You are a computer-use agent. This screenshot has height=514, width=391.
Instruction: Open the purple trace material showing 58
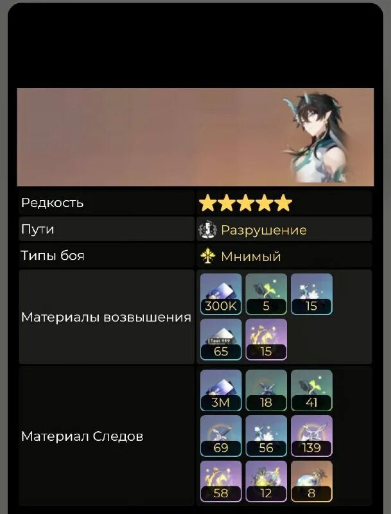[x=221, y=481]
